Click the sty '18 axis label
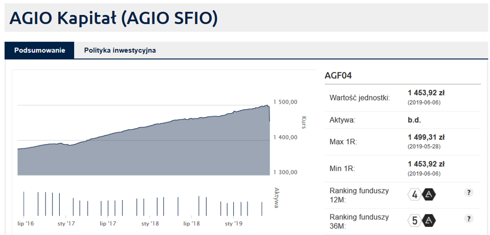This screenshot has height=235, width=490. point(150,224)
